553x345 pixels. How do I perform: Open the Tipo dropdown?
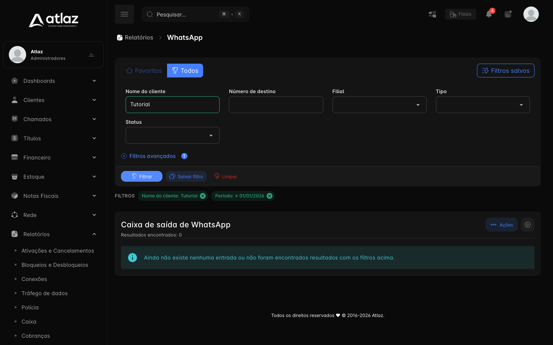click(x=483, y=105)
